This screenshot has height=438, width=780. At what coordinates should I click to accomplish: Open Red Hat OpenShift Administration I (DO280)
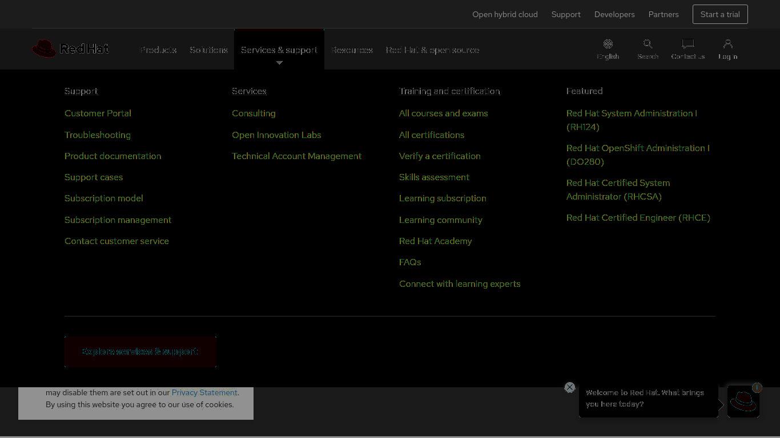[x=638, y=155]
